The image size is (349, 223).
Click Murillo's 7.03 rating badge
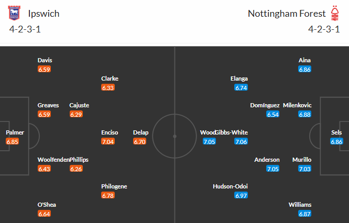(305, 169)
